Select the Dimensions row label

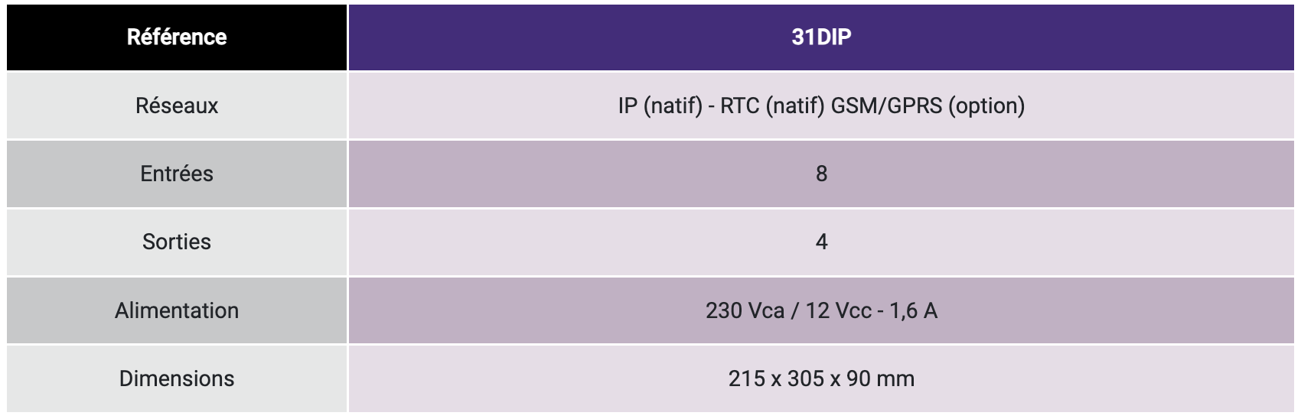pos(177,378)
